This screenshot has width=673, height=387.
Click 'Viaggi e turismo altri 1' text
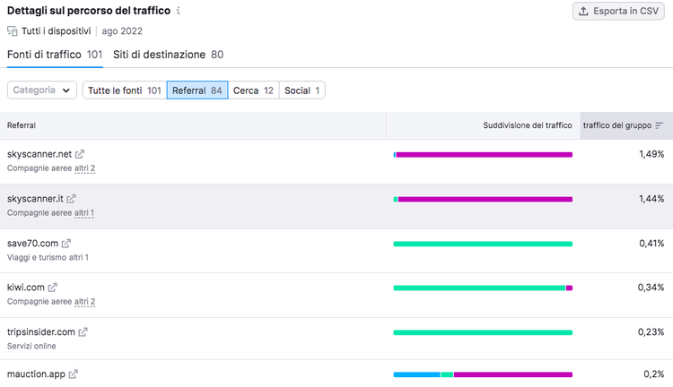pos(48,258)
